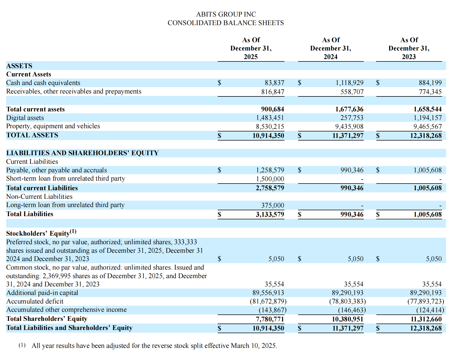Screen dimensions: 453x350
Task: Select 2023 Total Shareholders' Equity 11,312,660
Action: point(426,319)
